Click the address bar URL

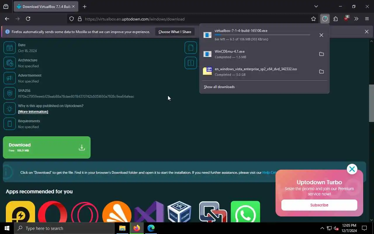(x=135, y=19)
